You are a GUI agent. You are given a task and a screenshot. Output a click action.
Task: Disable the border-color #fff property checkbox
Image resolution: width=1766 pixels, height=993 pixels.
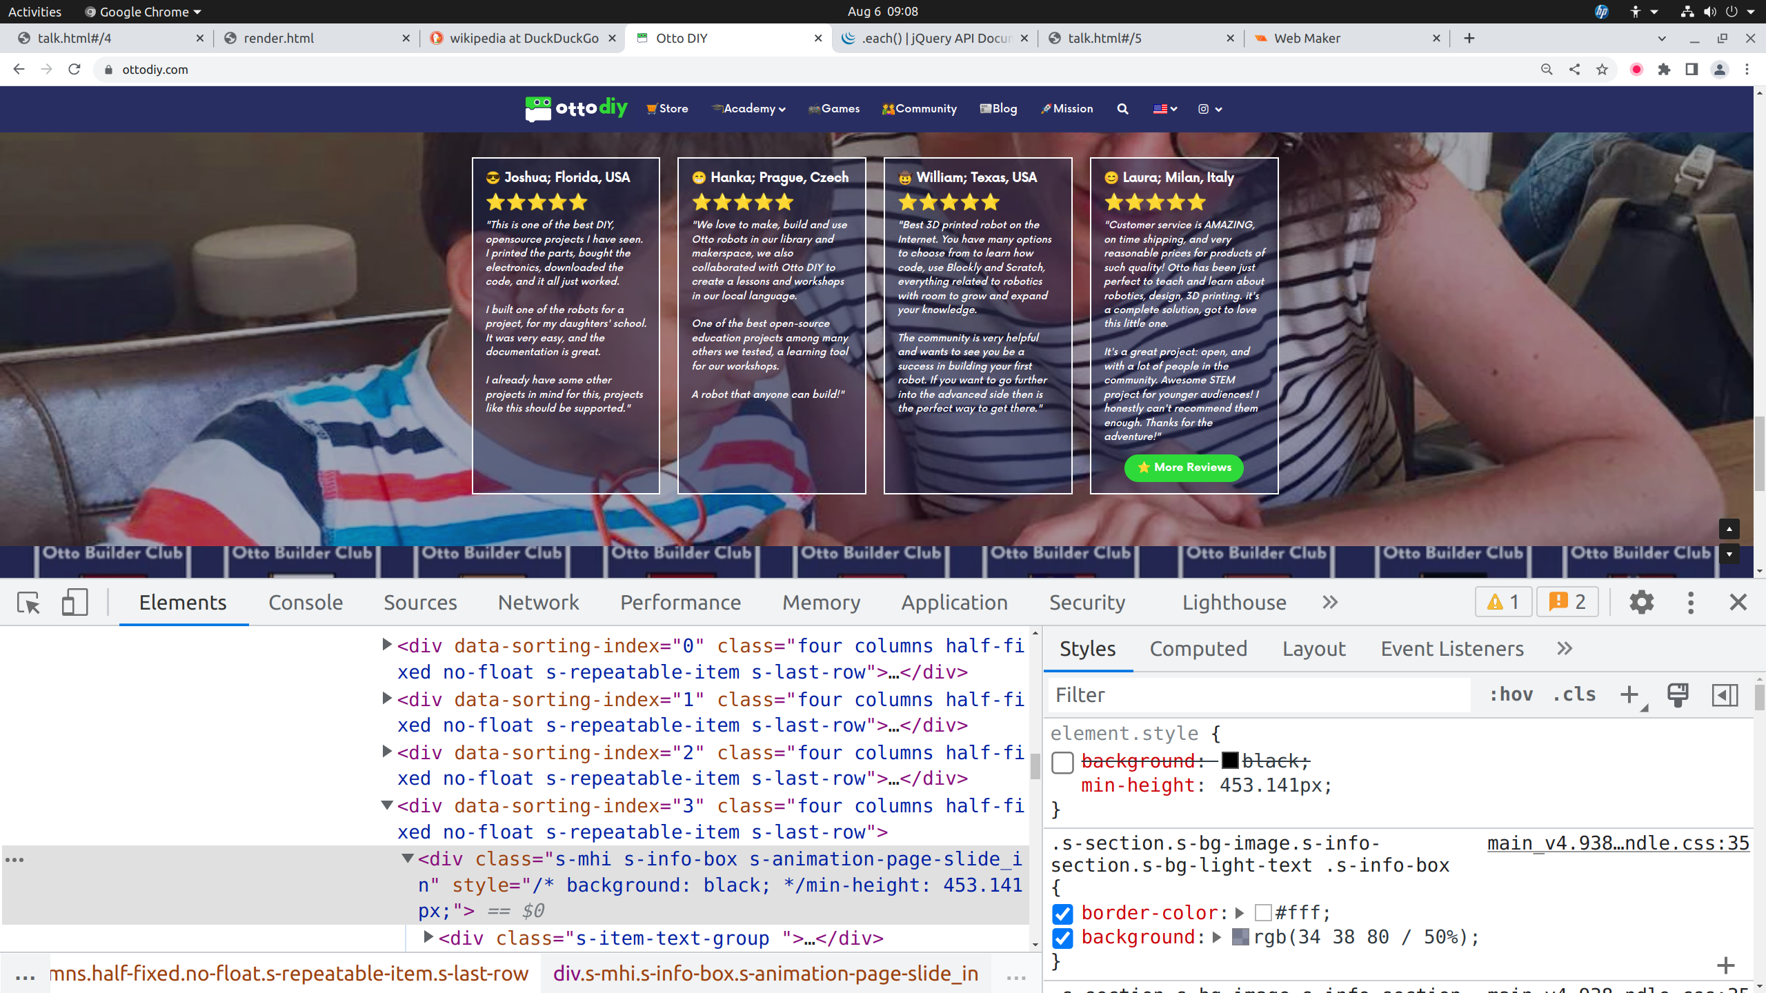point(1062,914)
